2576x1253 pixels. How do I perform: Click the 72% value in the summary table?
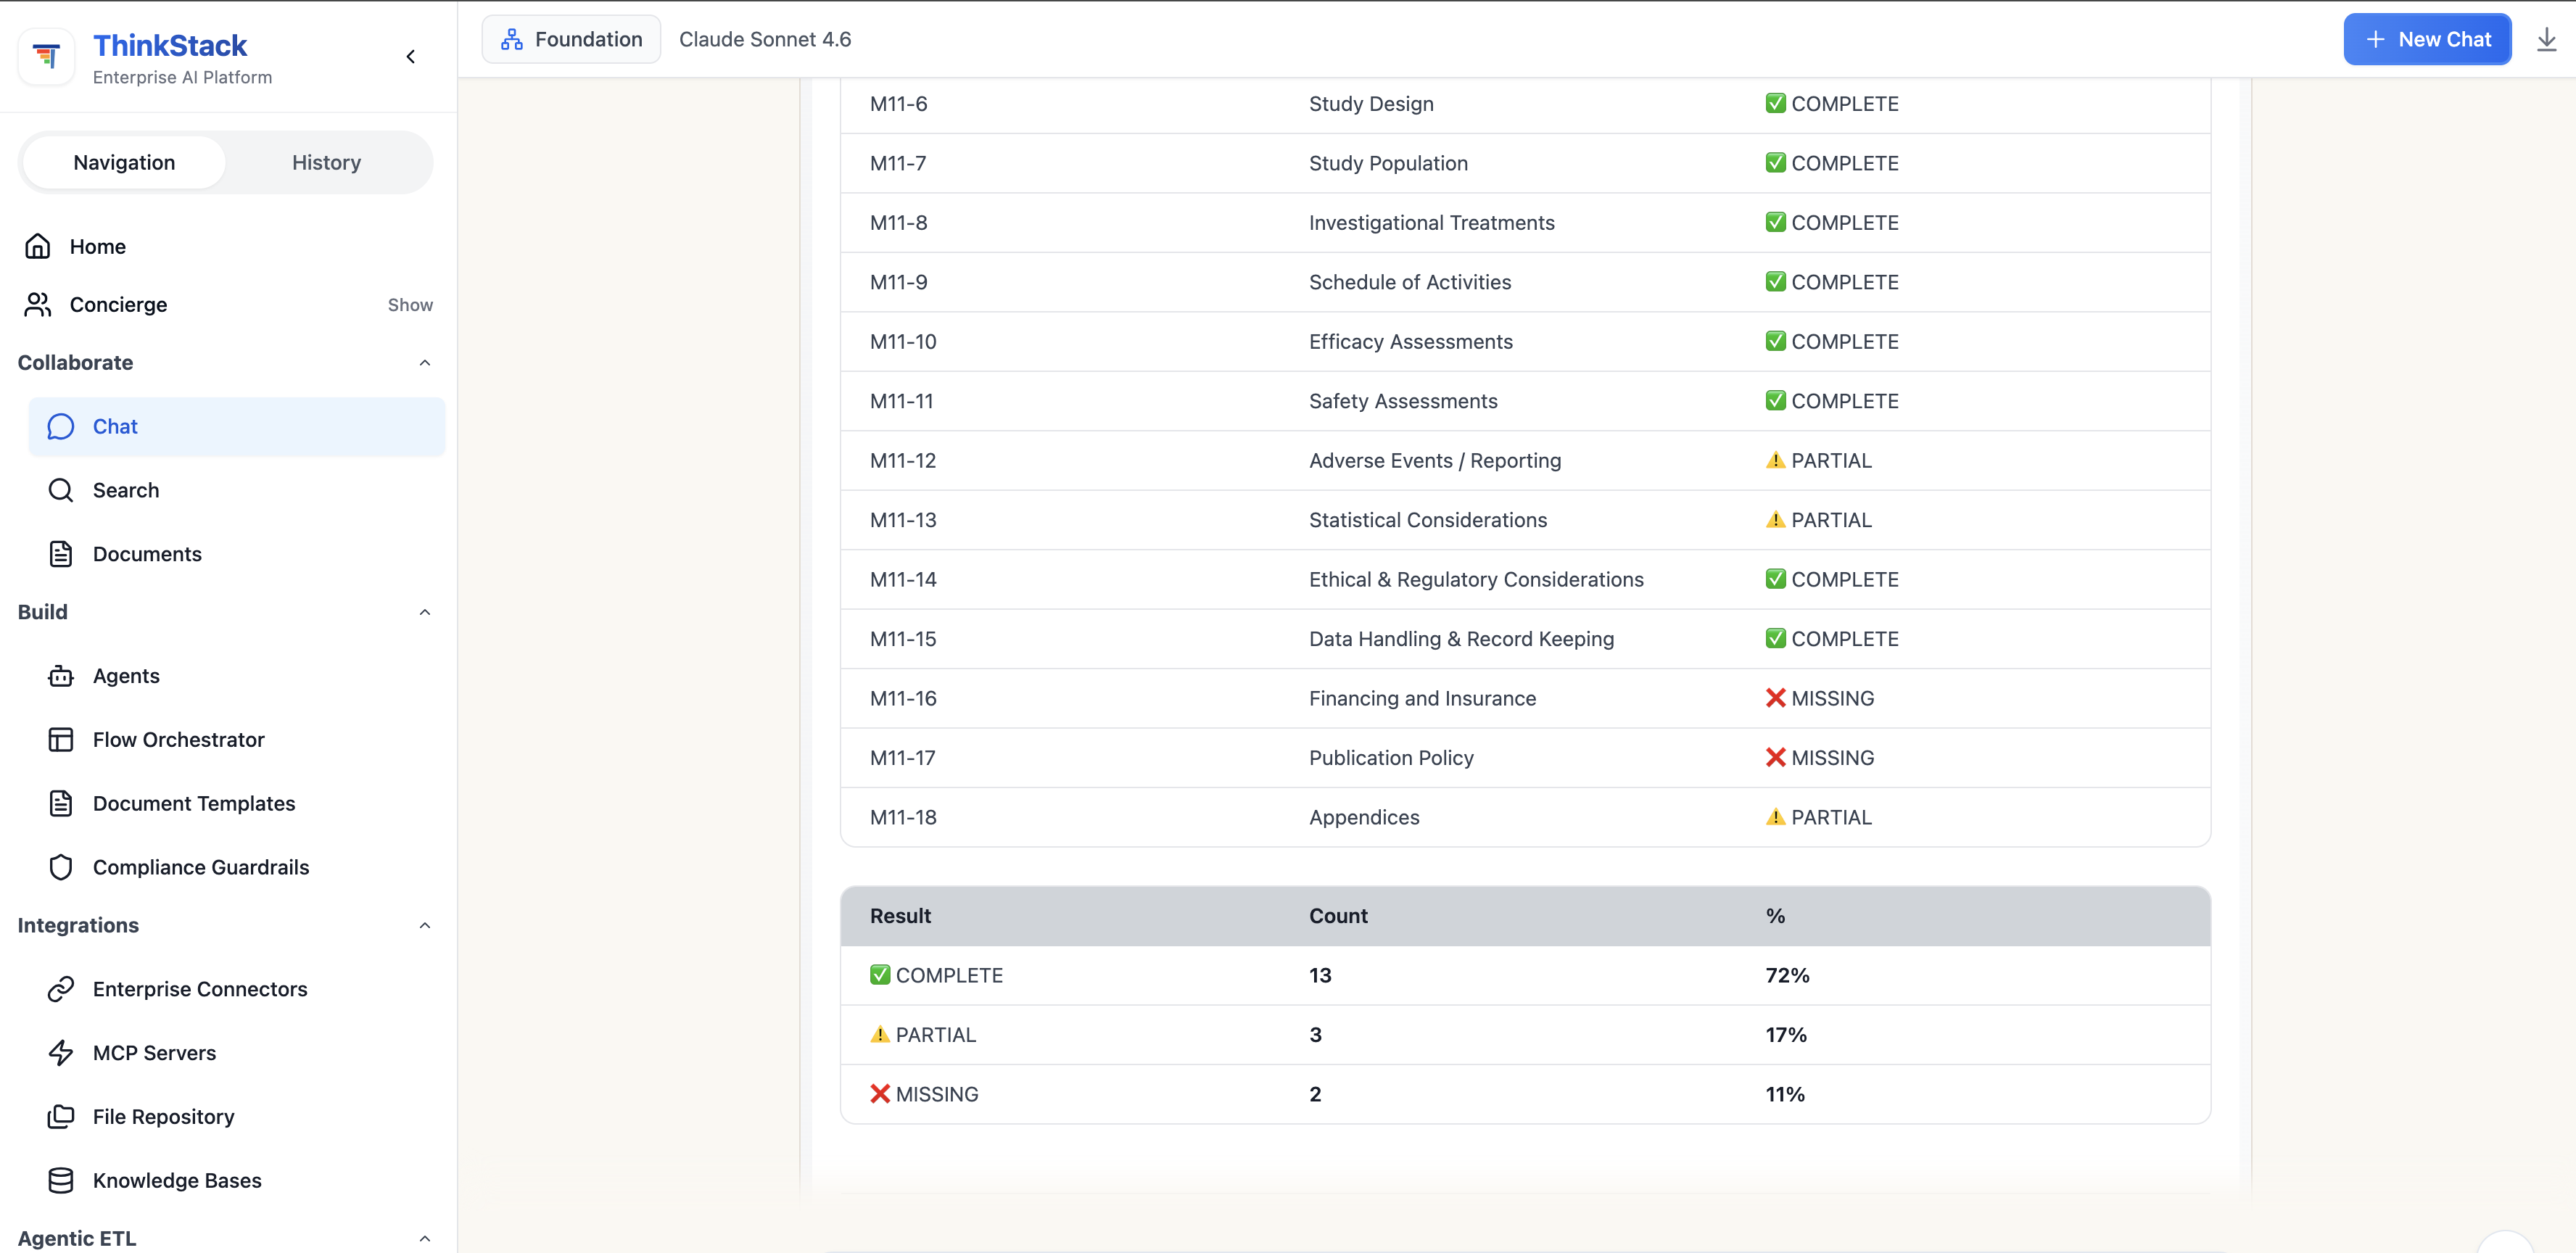(1787, 976)
